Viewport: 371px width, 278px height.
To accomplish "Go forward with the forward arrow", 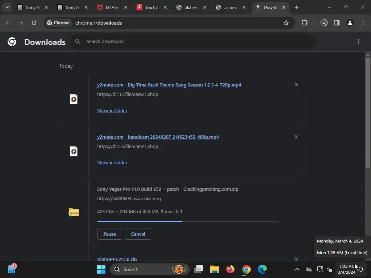I will point(21,23).
